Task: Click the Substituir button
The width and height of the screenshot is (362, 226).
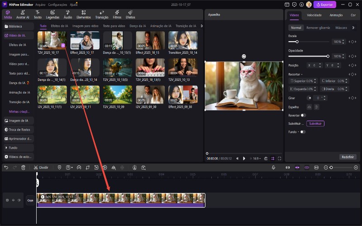Action: 315,123
